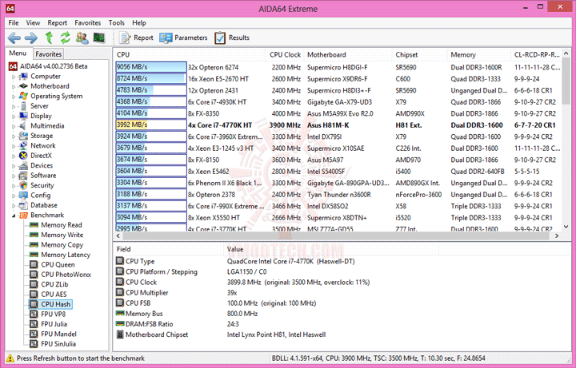The image size is (576, 368).
Task: Click the Forward arrow toolbar icon
Action: coord(31,38)
